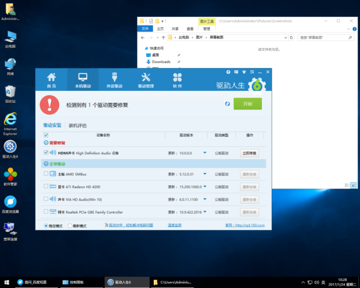
Task: Open the 首页 home tab in 驱动人生
Action: (x=52, y=80)
